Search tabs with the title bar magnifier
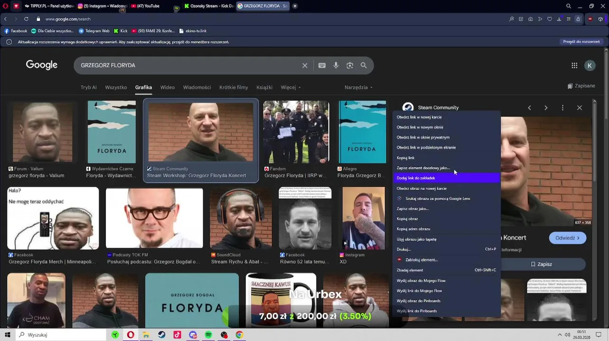Image resolution: width=609 pixels, height=341 pixels. pos(569,6)
